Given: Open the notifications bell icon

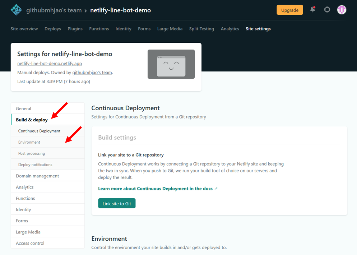Looking at the screenshot, I should tap(312, 10).
